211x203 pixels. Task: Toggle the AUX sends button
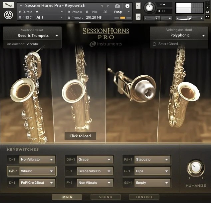point(207,12)
